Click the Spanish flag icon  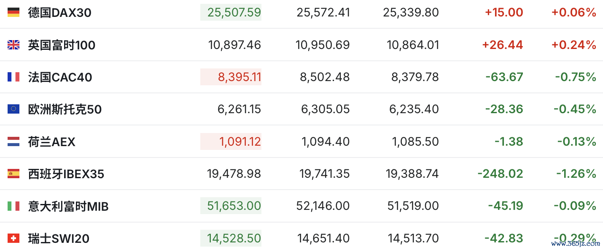pyautogui.click(x=13, y=174)
